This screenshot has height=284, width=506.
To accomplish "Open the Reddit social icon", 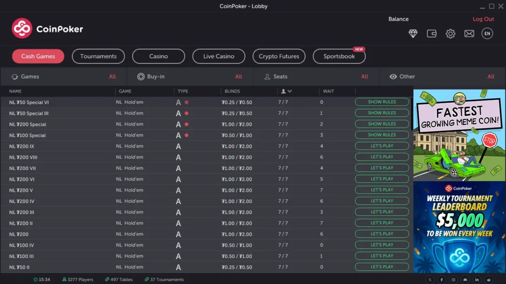I will pos(489,280).
